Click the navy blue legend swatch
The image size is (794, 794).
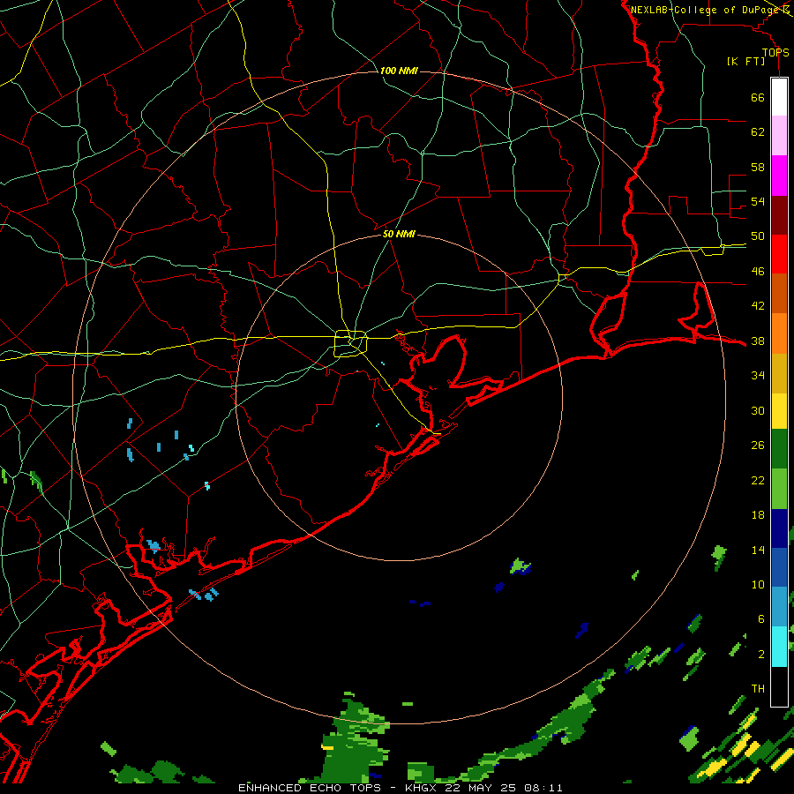[x=779, y=528]
